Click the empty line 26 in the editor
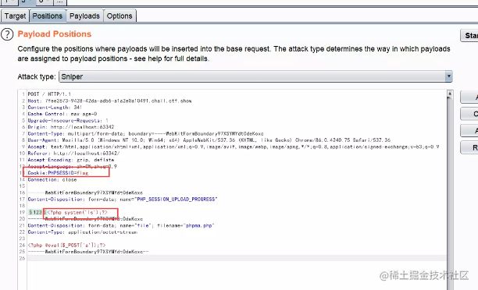Viewport: 478px width, 290px height. point(237,258)
